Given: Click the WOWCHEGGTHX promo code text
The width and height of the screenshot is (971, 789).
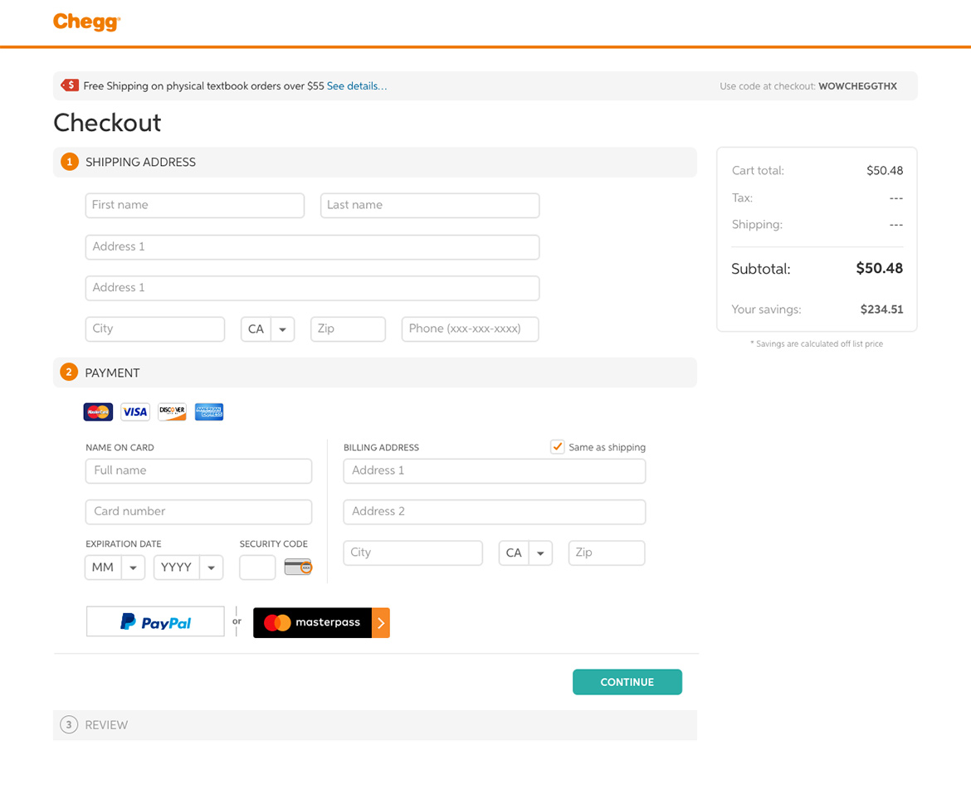Looking at the screenshot, I should pyautogui.click(x=857, y=86).
